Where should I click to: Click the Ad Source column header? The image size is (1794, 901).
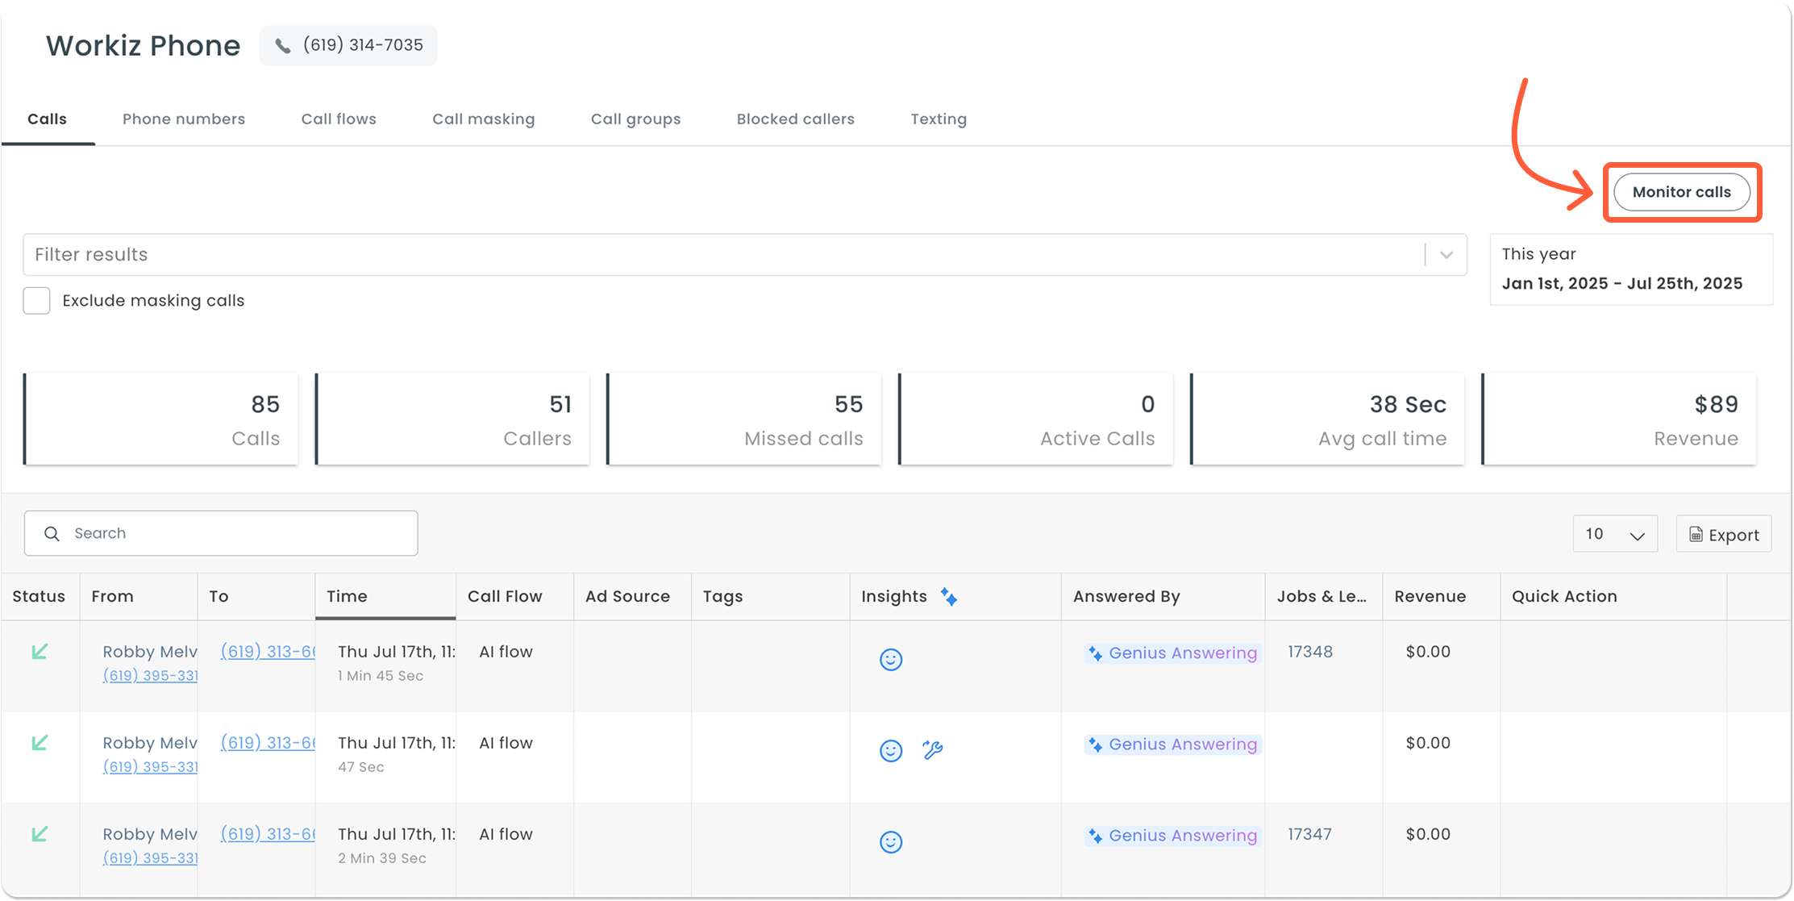[x=632, y=597]
